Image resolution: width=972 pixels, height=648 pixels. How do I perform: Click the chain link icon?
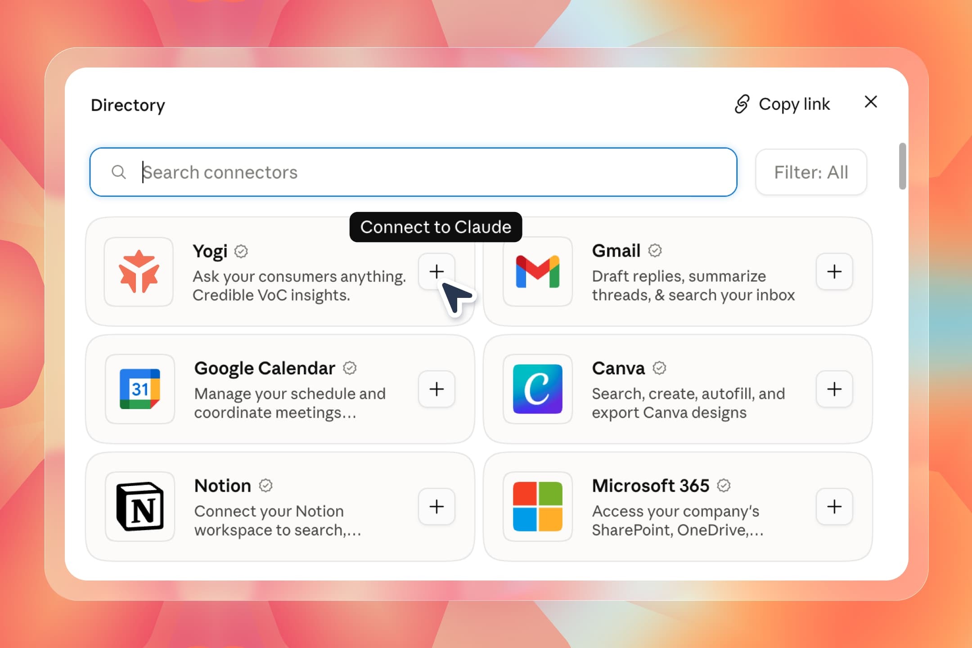pos(742,104)
